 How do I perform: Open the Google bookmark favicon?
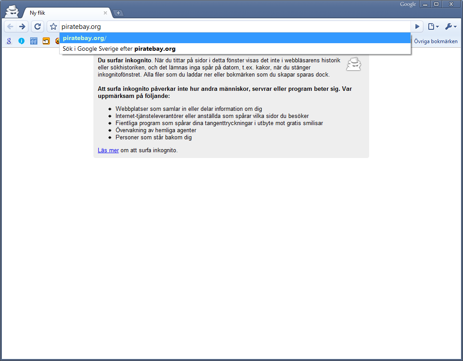pos(9,41)
